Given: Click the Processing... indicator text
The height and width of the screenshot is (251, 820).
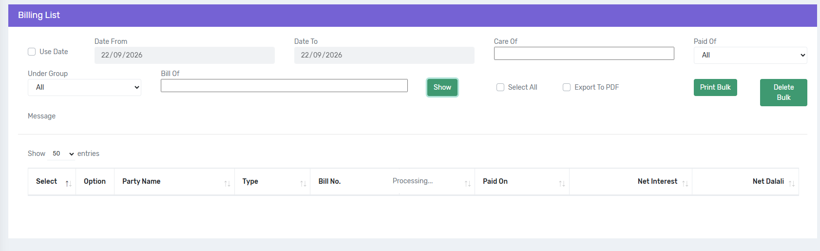Looking at the screenshot, I should [413, 181].
